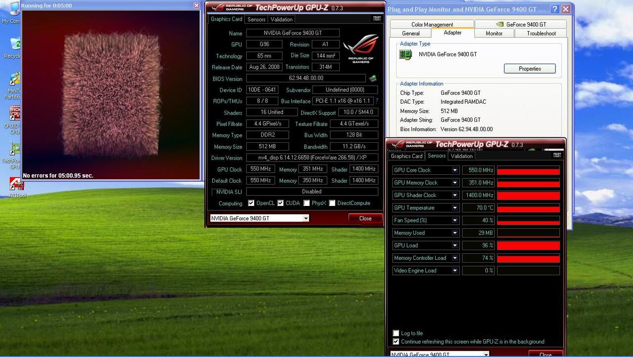Click the camera icon in GPU-Z Sensors window

(x=557, y=156)
